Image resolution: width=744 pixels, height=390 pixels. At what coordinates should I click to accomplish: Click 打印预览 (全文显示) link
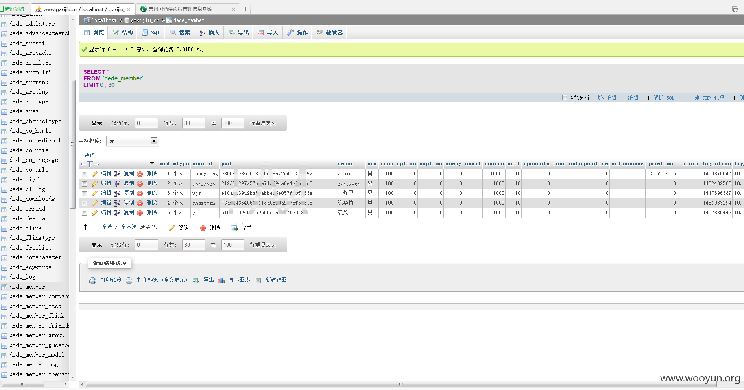click(x=162, y=280)
